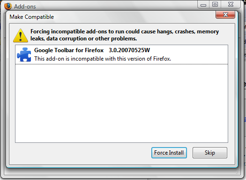
Task: Close the Add-ons window
Action: click(x=231, y=4)
